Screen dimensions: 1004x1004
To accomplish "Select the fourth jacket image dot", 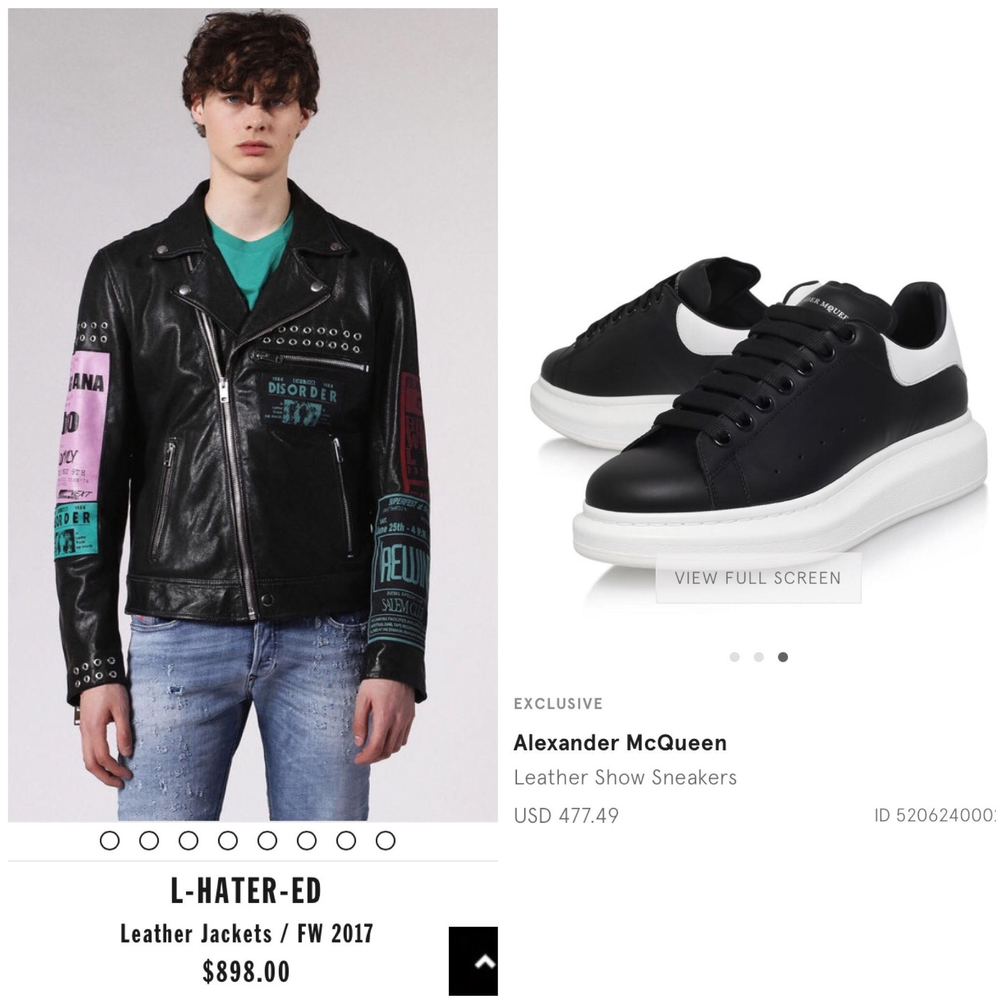I will (228, 840).
